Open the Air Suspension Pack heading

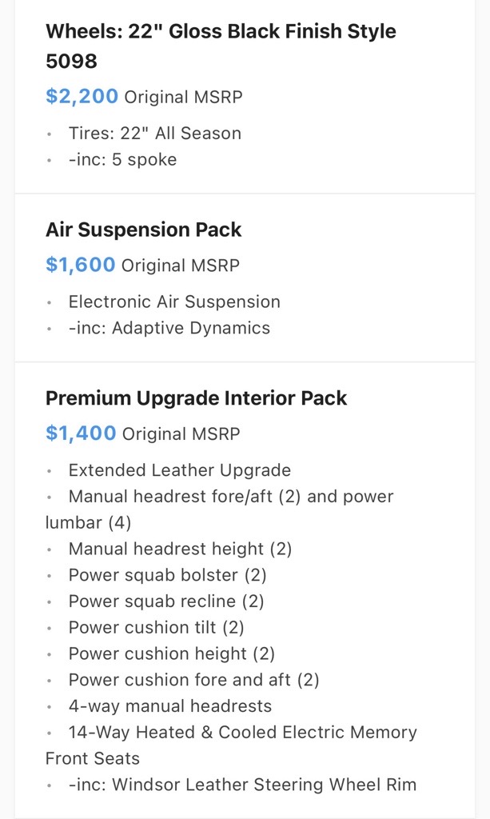point(144,230)
